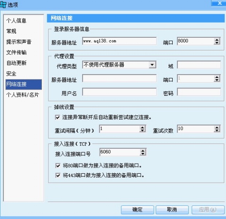Increase the 重试次数 spinner value
This screenshot has height=219, width=226.
(x=217, y=127)
